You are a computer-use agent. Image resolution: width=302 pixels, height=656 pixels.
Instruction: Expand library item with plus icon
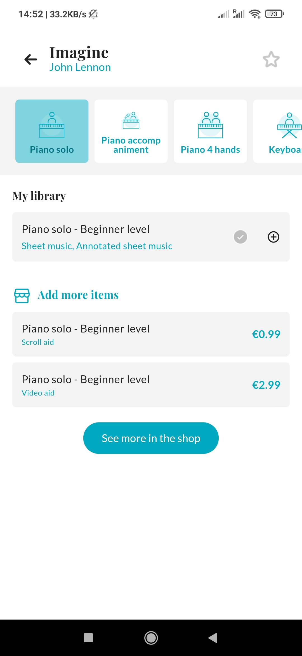273,237
